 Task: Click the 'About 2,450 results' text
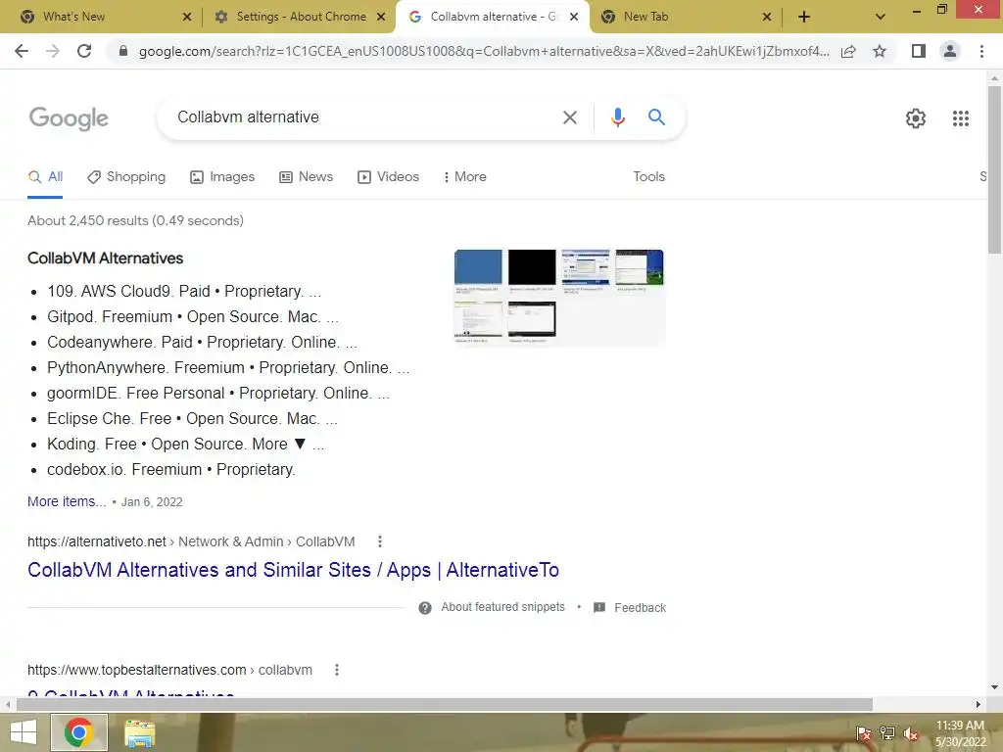135,220
